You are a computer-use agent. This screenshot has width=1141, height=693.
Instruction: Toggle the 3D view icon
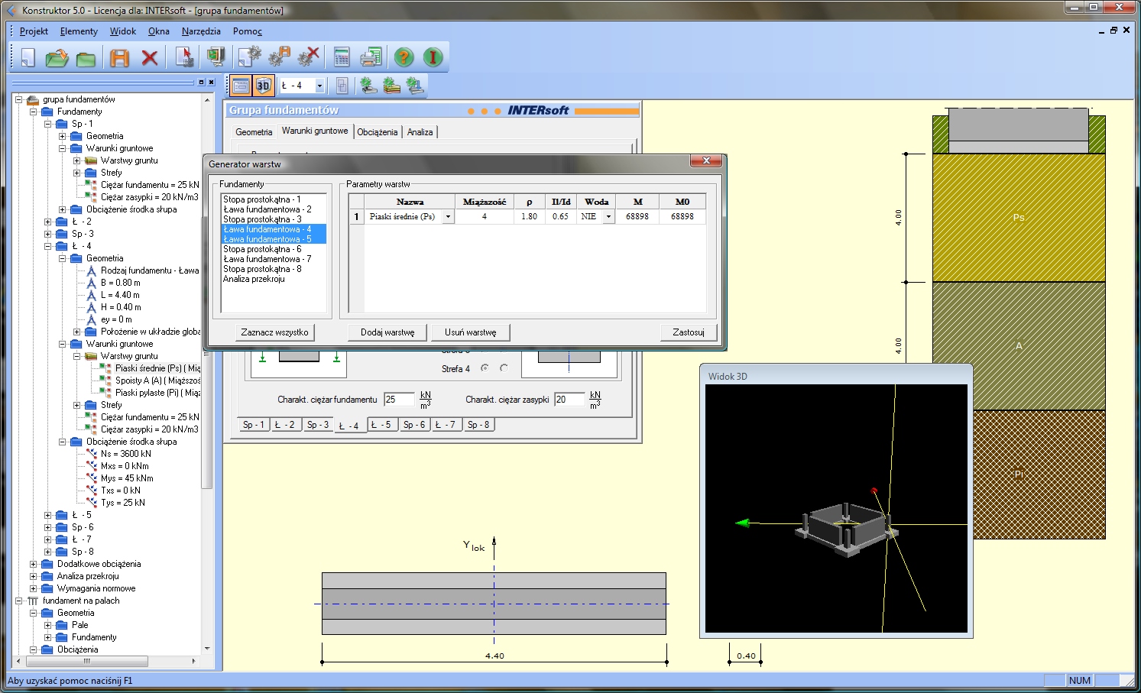pyautogui.click(x=263, y=86)
